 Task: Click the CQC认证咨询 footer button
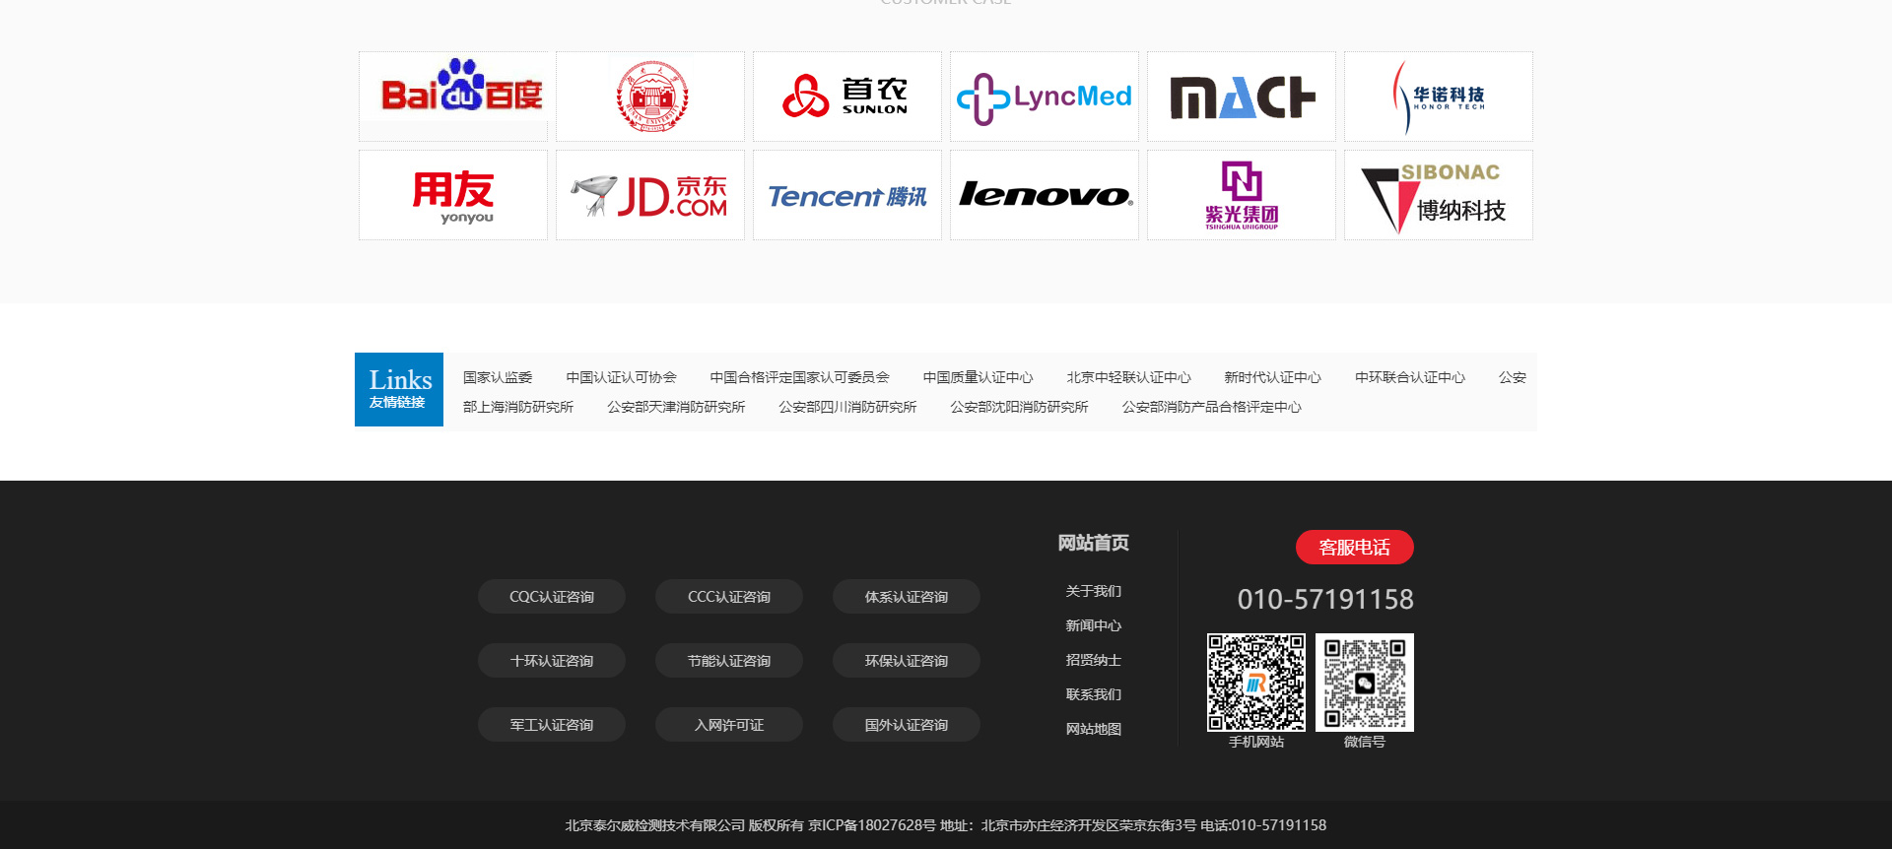[552, 597]
